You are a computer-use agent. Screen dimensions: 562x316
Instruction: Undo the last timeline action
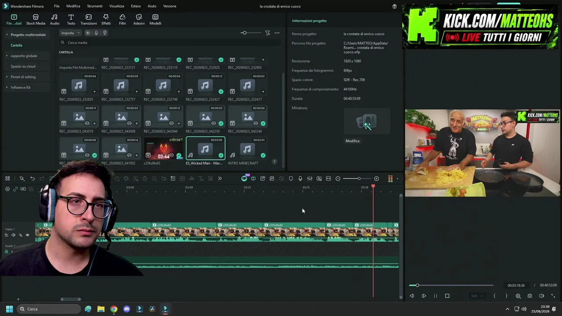pyautogui.click(x=32, y=179)
